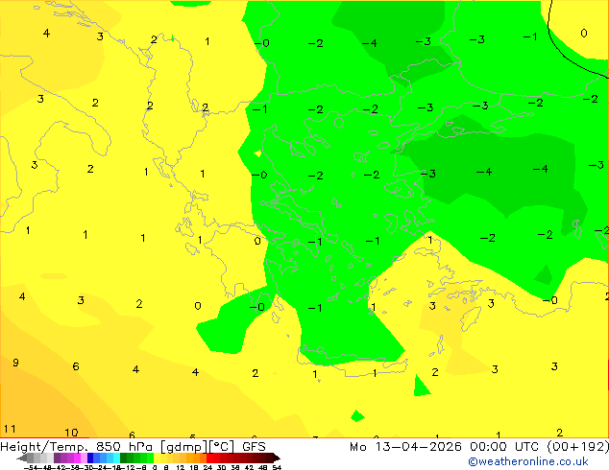Pick the dark blue legend swatch
Viewport: 609px width, 470px height.
pyautogui.click(x=90, y=458)
